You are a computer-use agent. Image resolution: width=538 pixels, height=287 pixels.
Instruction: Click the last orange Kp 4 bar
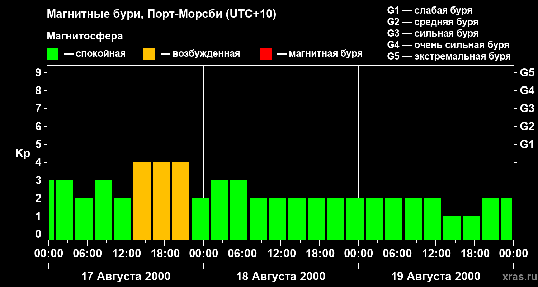point(181,201)
